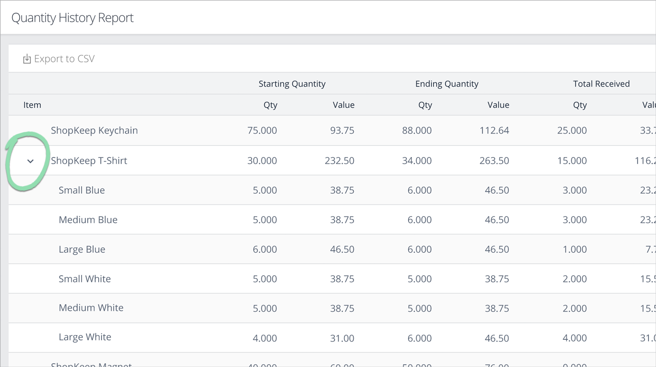This screenshot has width=656, height=367.
Task: Select the Small White variant row
Action: pyautogui.click(x=332, y=278)
